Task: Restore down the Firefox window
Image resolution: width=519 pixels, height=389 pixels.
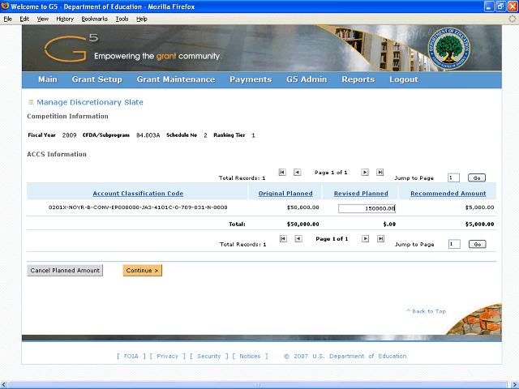Action: (501, 6)
